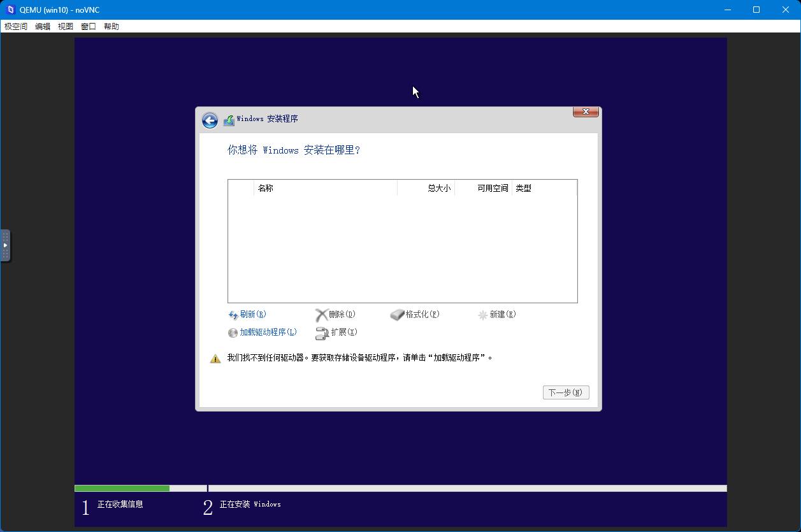This screenshot has height=532, width=801.
Task: Click the Format (格式化) disk icon
Action: 398,314
